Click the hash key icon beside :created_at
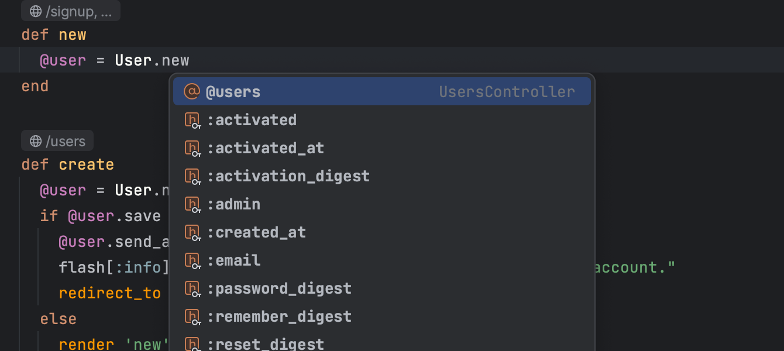Screen dimensions: 784x351 pos(192,233)
